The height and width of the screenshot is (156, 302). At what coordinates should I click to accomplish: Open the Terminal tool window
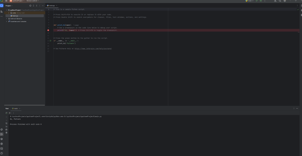(2, 148)
